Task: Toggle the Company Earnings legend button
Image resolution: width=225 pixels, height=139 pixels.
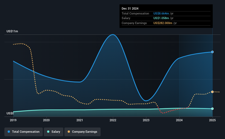Action: click(x=82, y=132)
